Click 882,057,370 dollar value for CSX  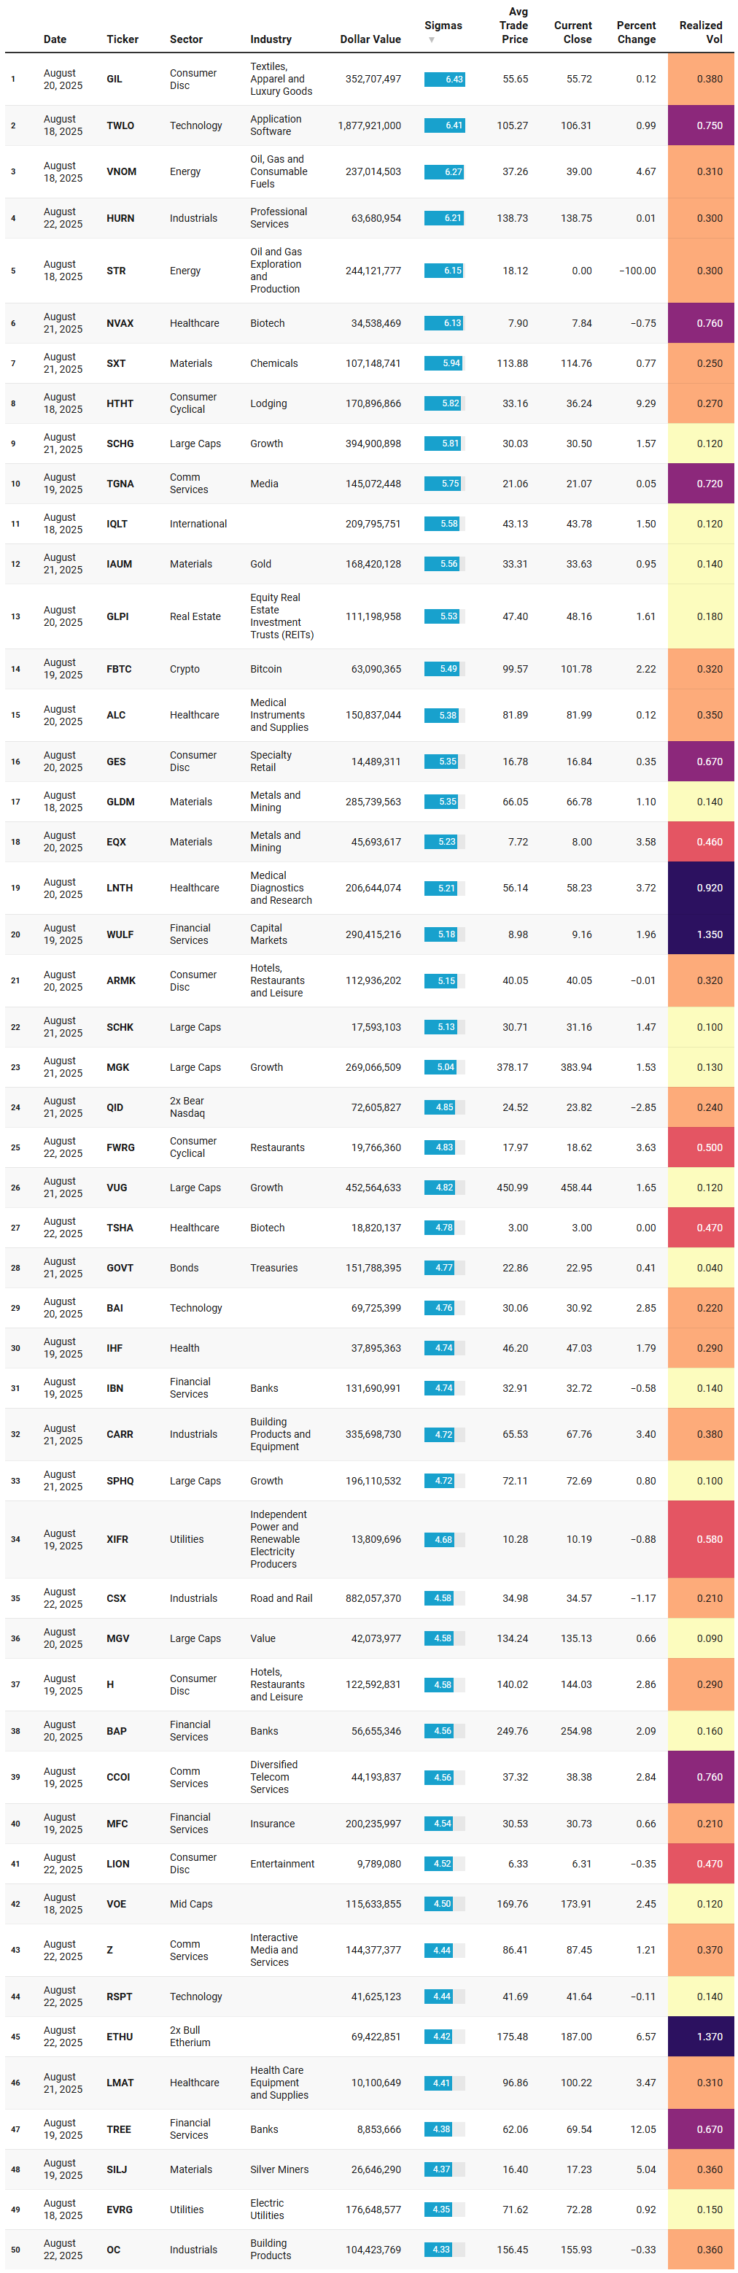373,1599
